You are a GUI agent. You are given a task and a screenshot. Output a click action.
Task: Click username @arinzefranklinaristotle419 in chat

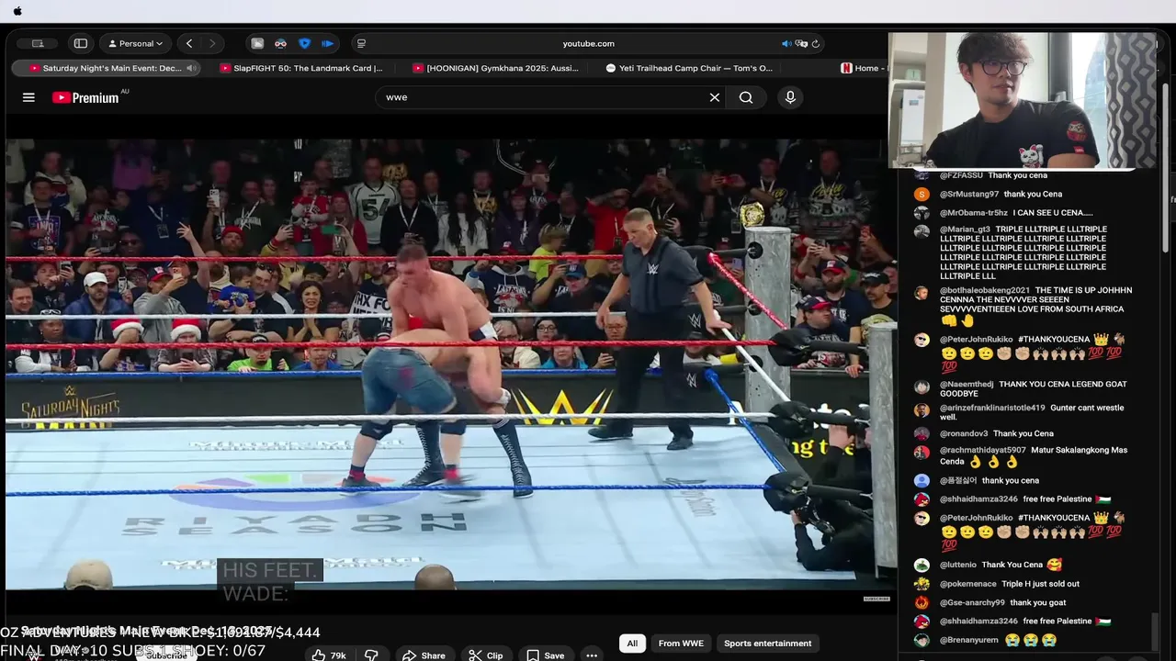(992, 408)
